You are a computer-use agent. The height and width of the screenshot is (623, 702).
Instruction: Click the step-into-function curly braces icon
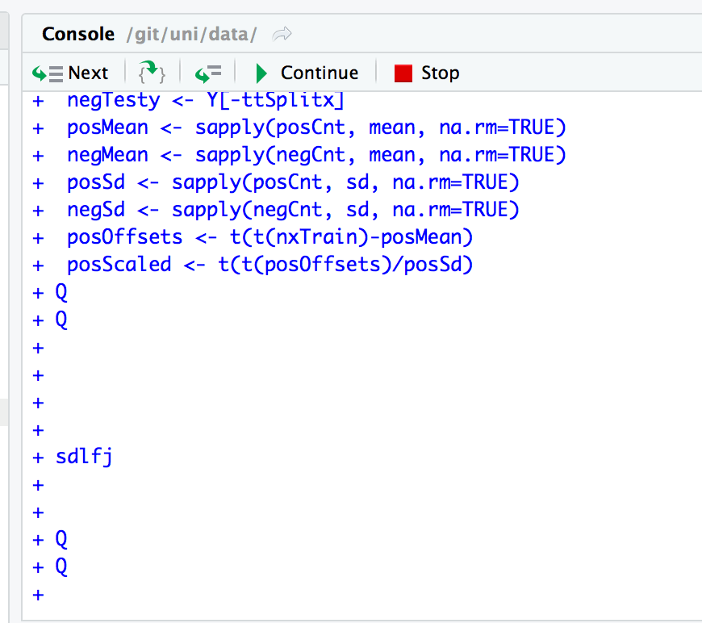152,73
